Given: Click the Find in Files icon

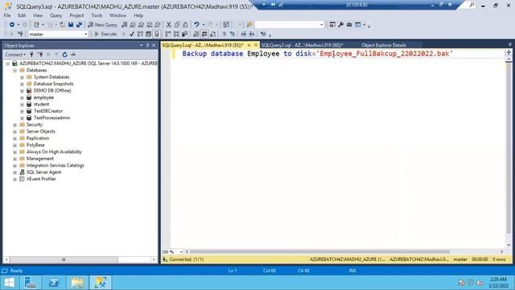Looking at the screenshot, I should (x=249, y=25).
